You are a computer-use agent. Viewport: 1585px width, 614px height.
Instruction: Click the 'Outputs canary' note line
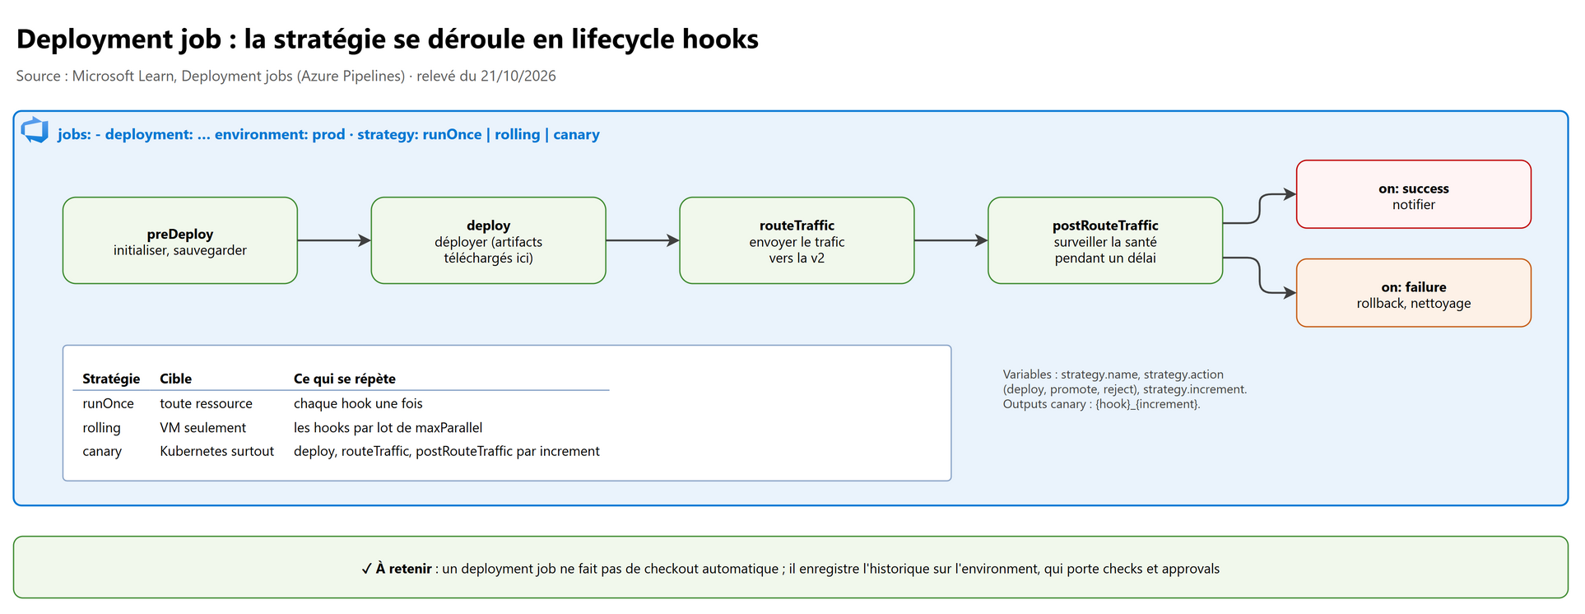(x=1101, y=404)
